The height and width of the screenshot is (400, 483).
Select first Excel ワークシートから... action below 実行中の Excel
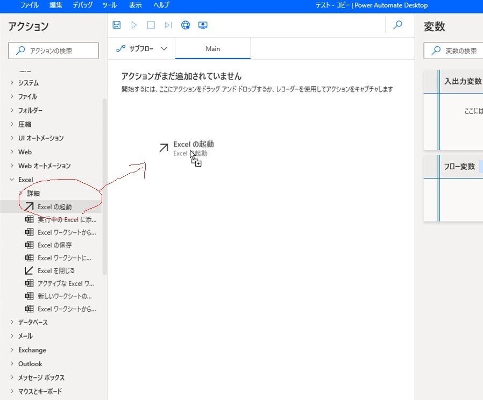[x=51, y=232]
